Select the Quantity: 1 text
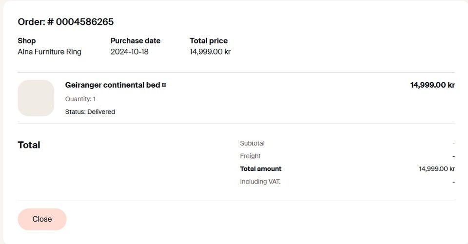 coord(80,99)
